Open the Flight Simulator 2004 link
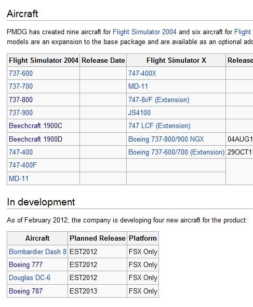This screenshot has width=253, height=307. click(144, 32)
